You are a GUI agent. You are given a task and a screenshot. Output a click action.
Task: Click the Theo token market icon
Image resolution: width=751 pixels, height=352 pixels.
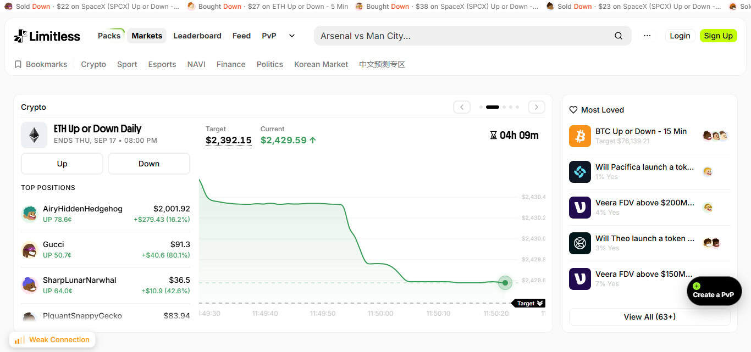pos(580,243)
